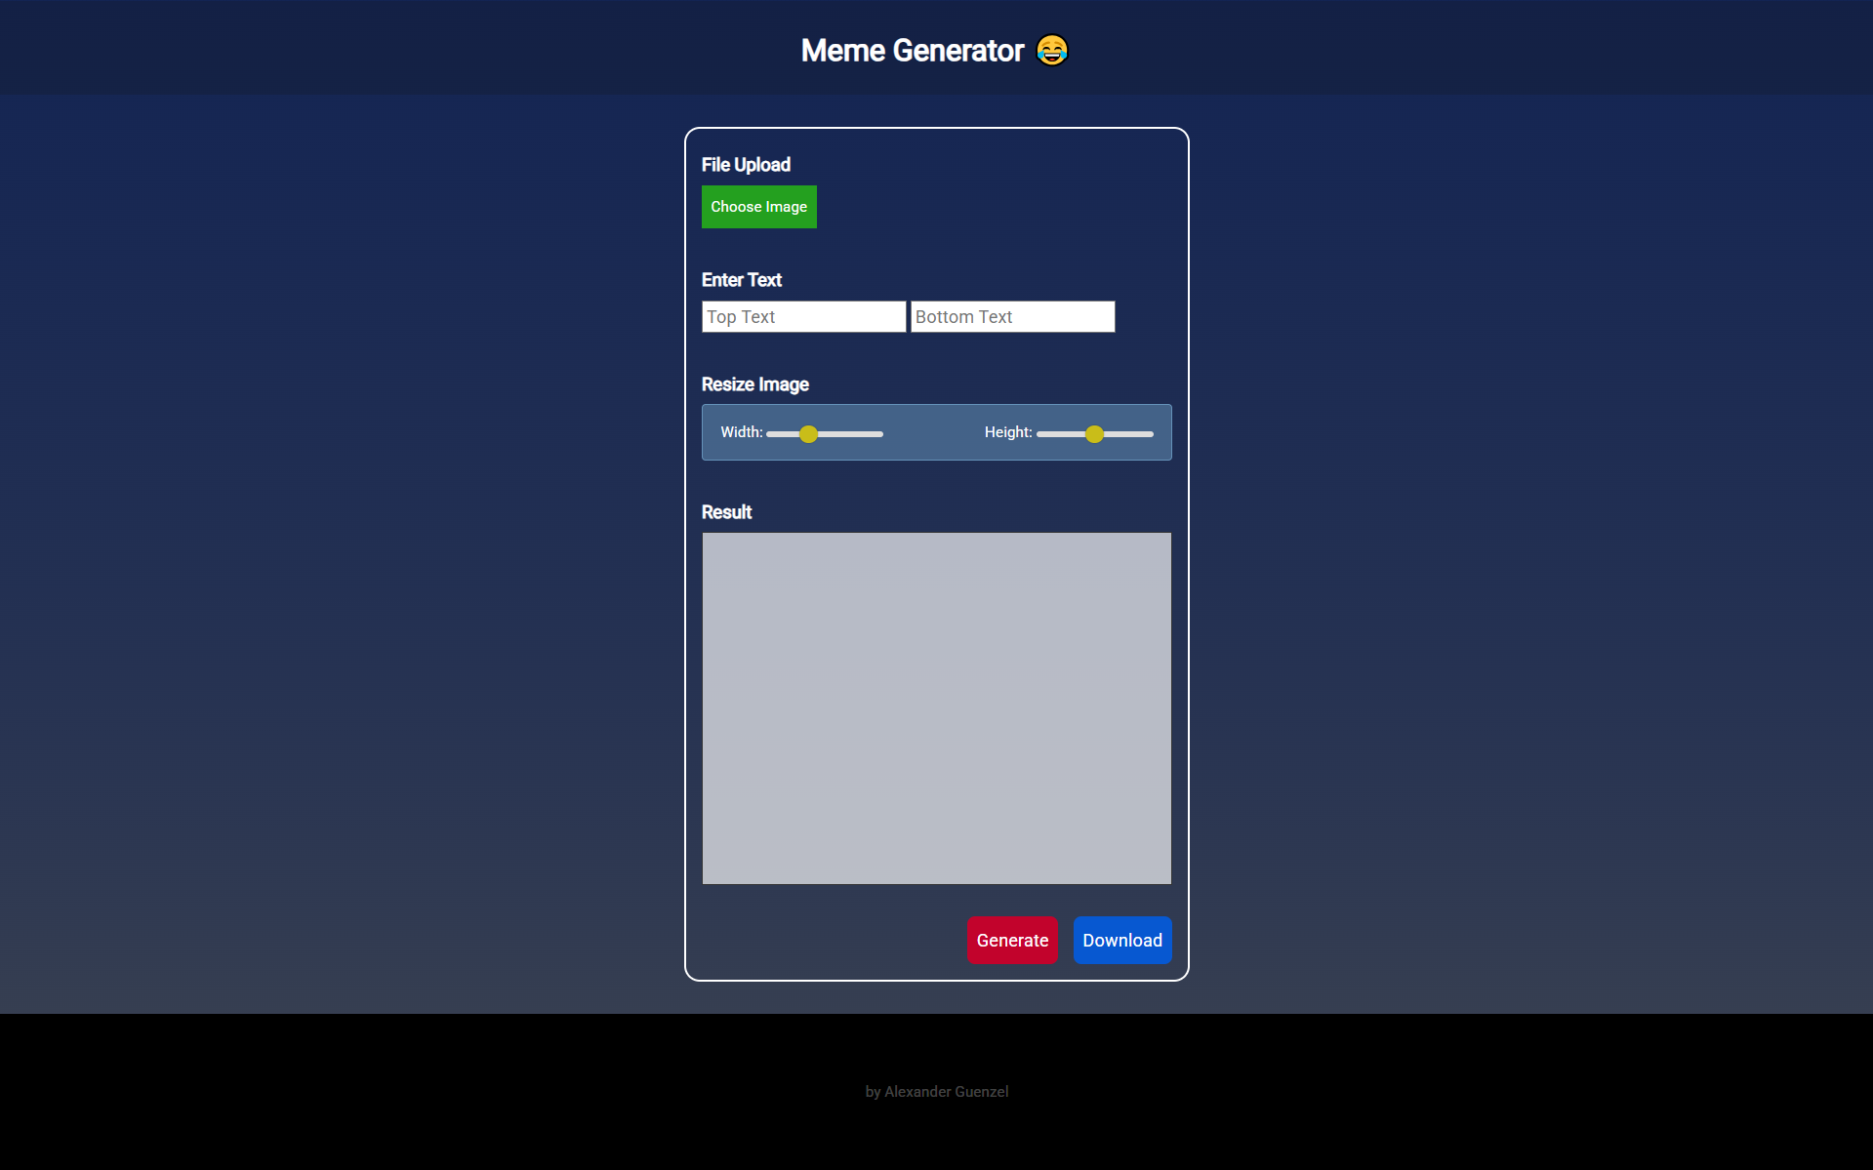
Task: Click the Result heading label
Action: 726,512
